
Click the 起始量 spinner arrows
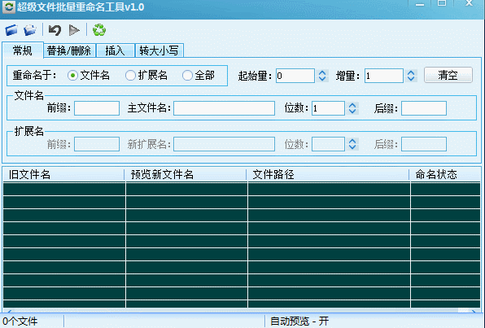coord(322,76)
